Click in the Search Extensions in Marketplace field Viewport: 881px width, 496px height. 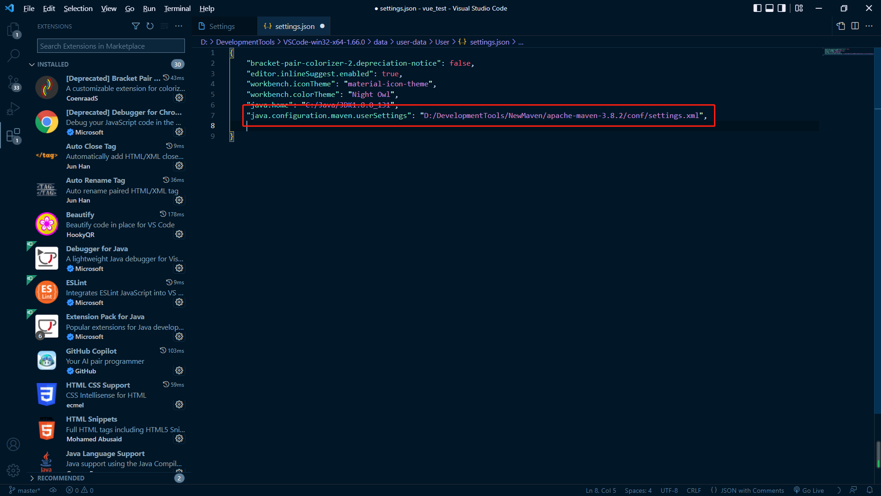coord(111,46)
